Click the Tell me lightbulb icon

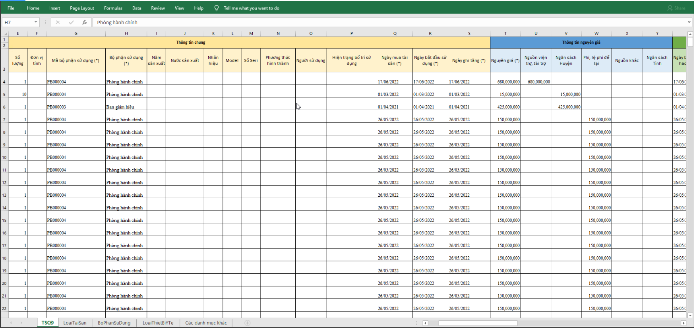pos(217,8)
